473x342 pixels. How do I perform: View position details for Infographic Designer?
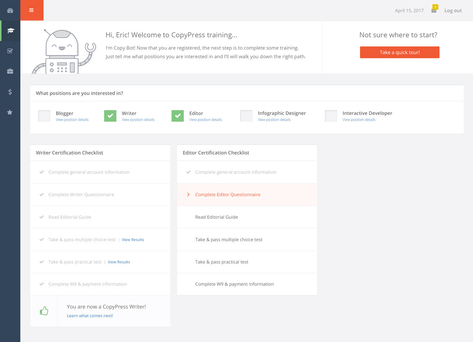274,120
